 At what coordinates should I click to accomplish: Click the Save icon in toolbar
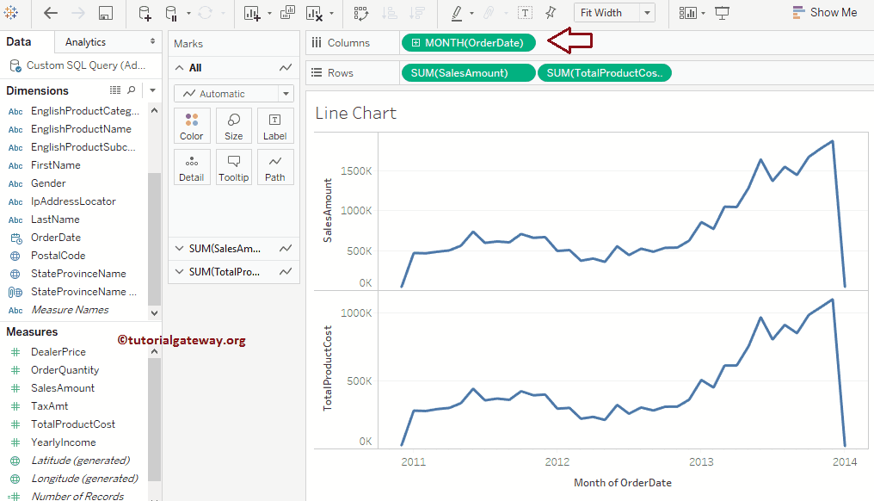106,13
